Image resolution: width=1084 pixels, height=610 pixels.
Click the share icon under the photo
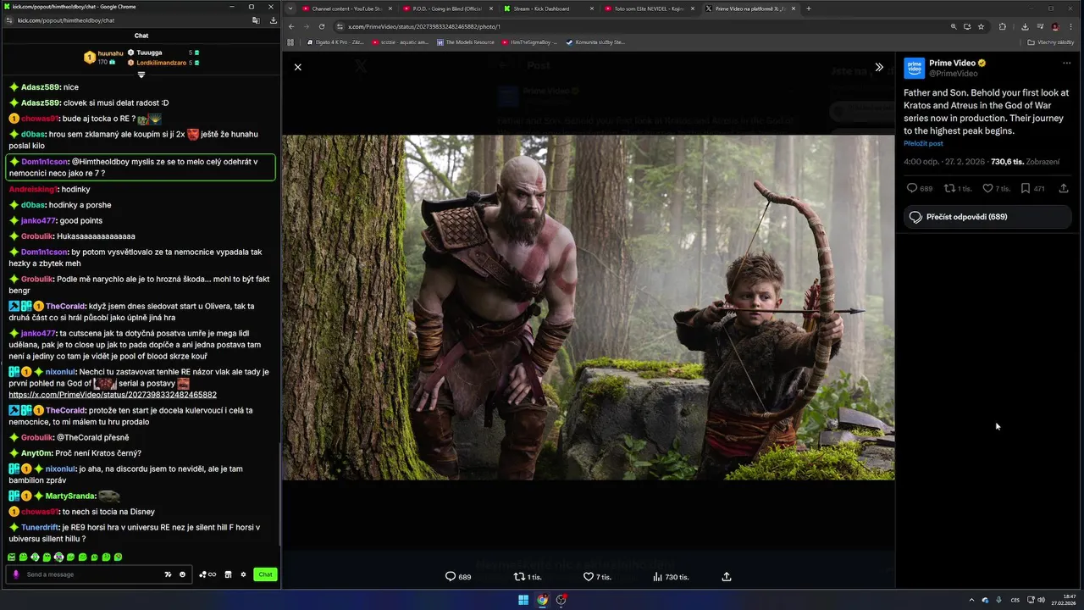coord(727,577)
